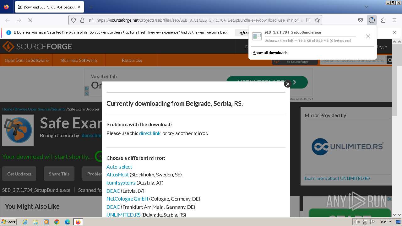Click Firefox taskbar button
The height and width of the screenshot is (226, 402).
pyautogui.click(x=78, y=222)
